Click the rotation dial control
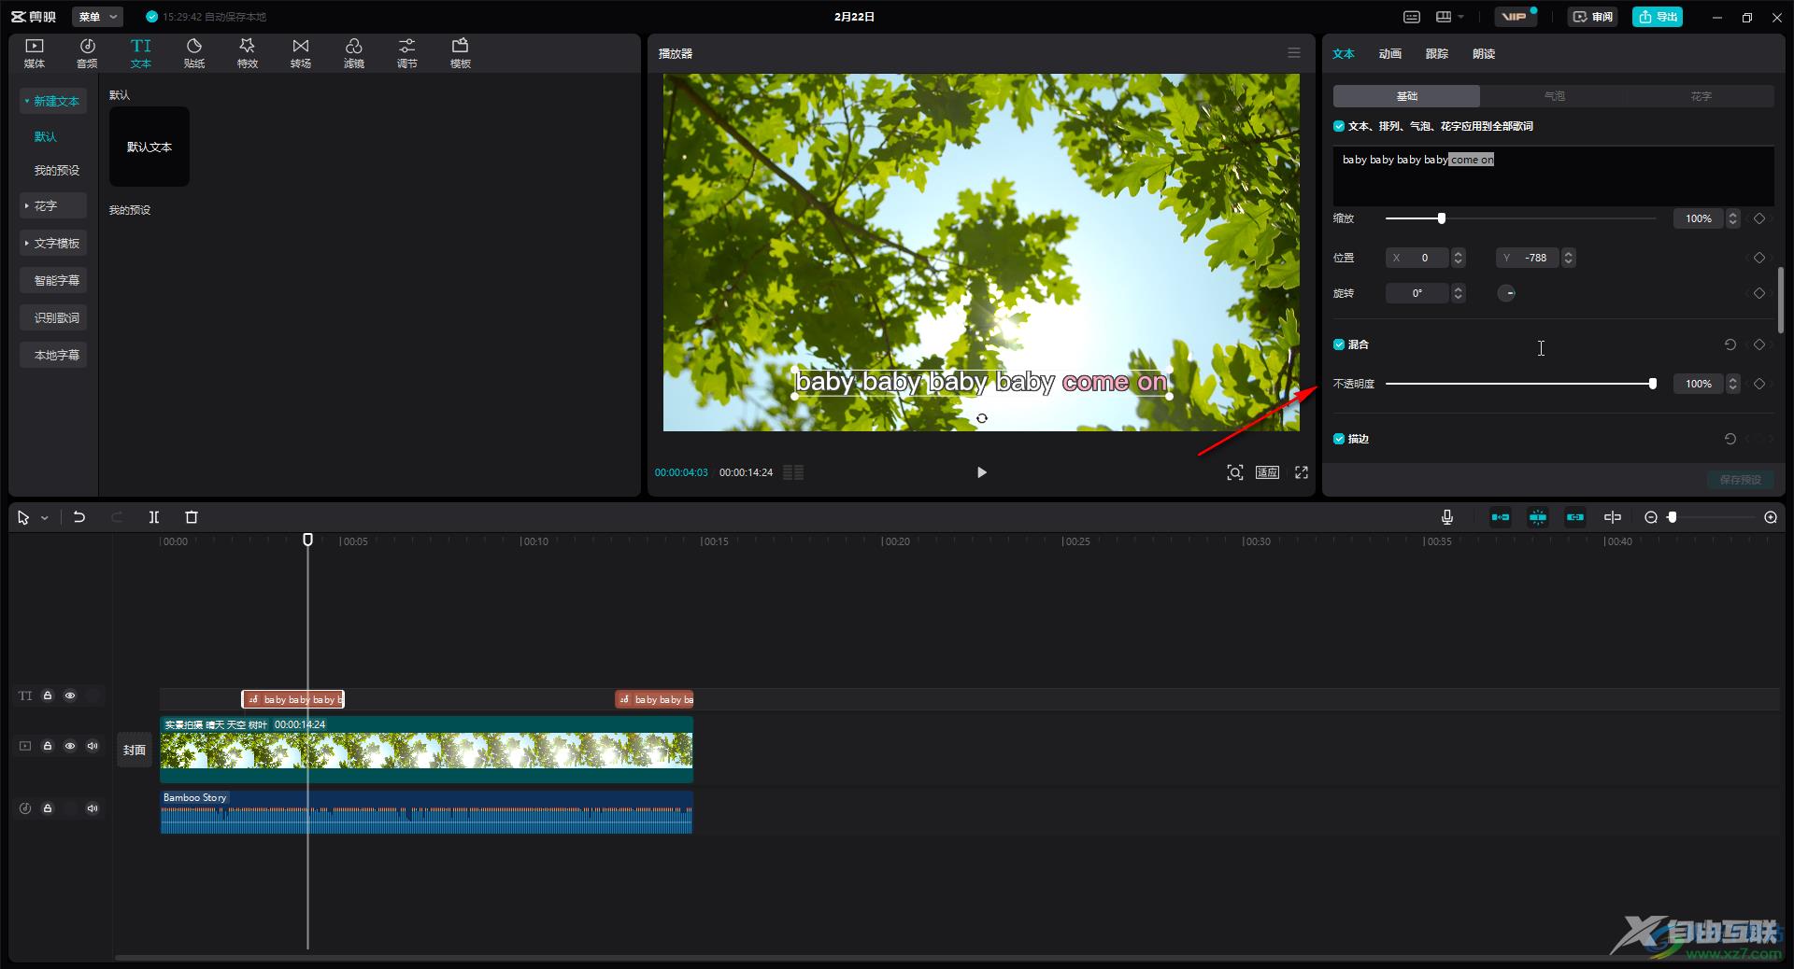This screenshot has width=1794, height=969. point(1507,293)
